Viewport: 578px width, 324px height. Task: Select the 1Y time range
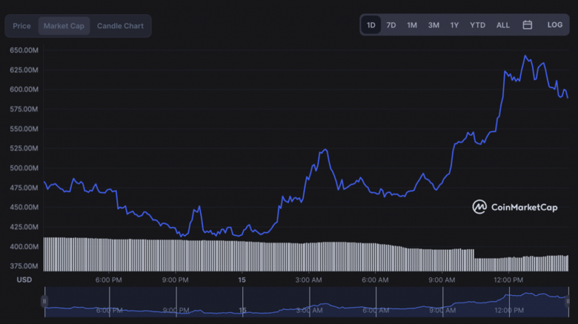[x=454, y=25]
